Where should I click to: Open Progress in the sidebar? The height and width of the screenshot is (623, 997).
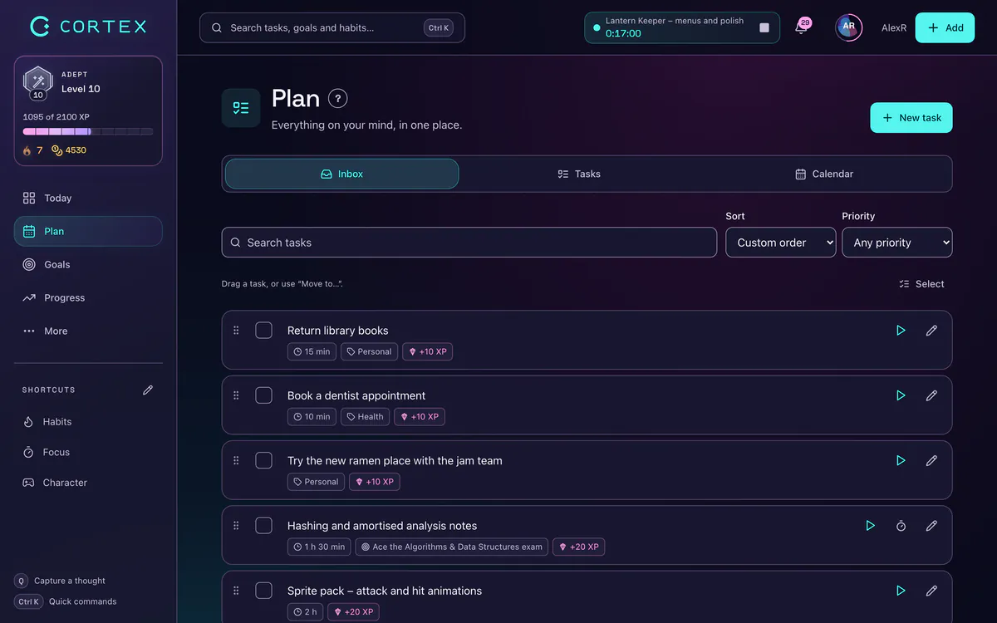[x=88, y=297]
